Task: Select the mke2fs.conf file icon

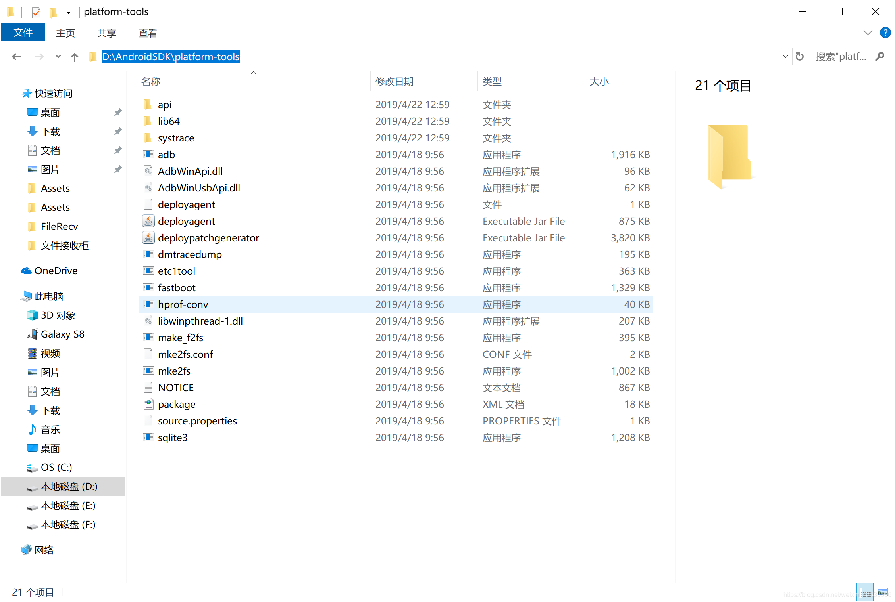Action: coord(148,354)
